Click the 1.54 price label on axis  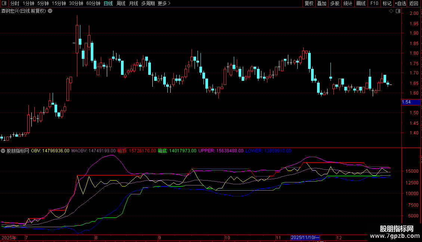point(406,102)
